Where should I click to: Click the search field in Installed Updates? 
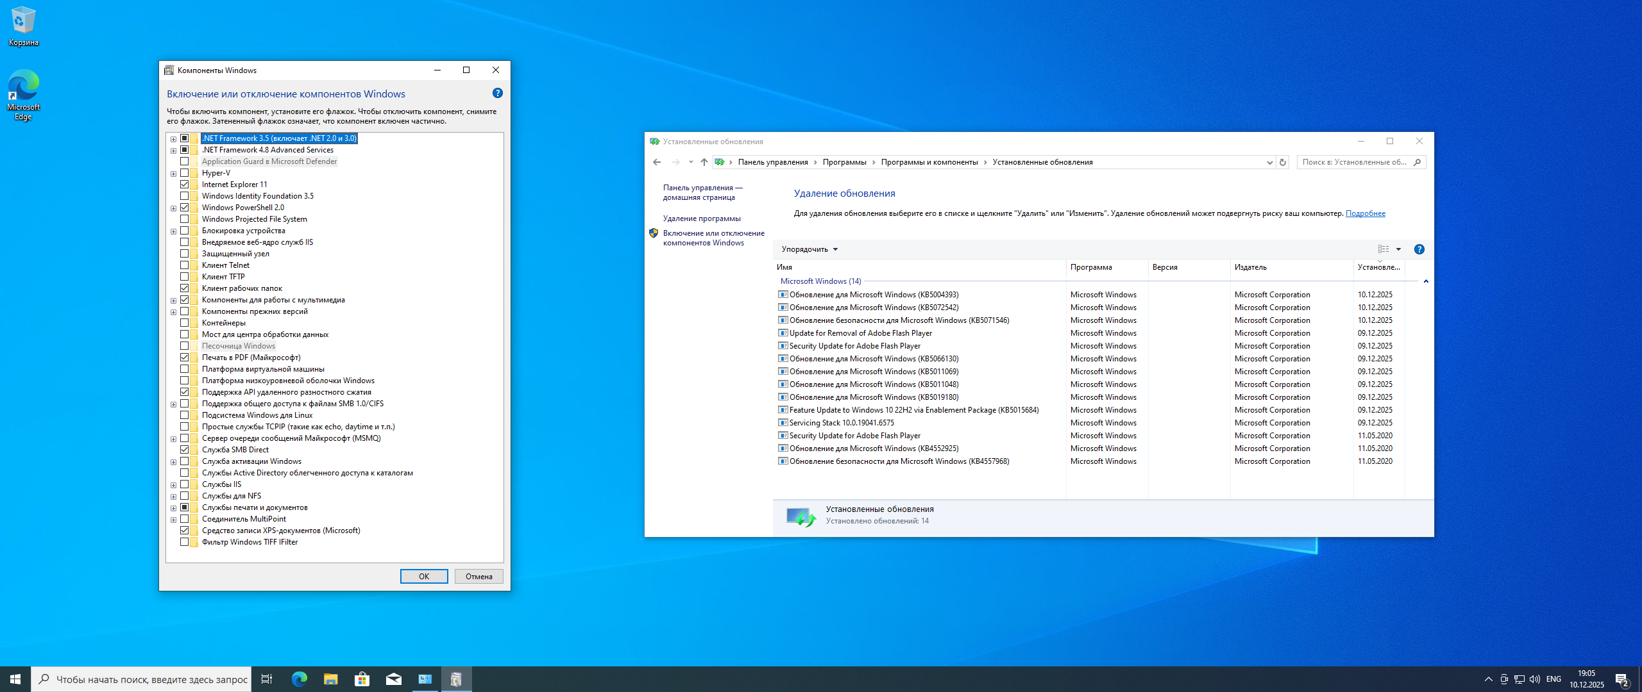(x=1353, y=162)
